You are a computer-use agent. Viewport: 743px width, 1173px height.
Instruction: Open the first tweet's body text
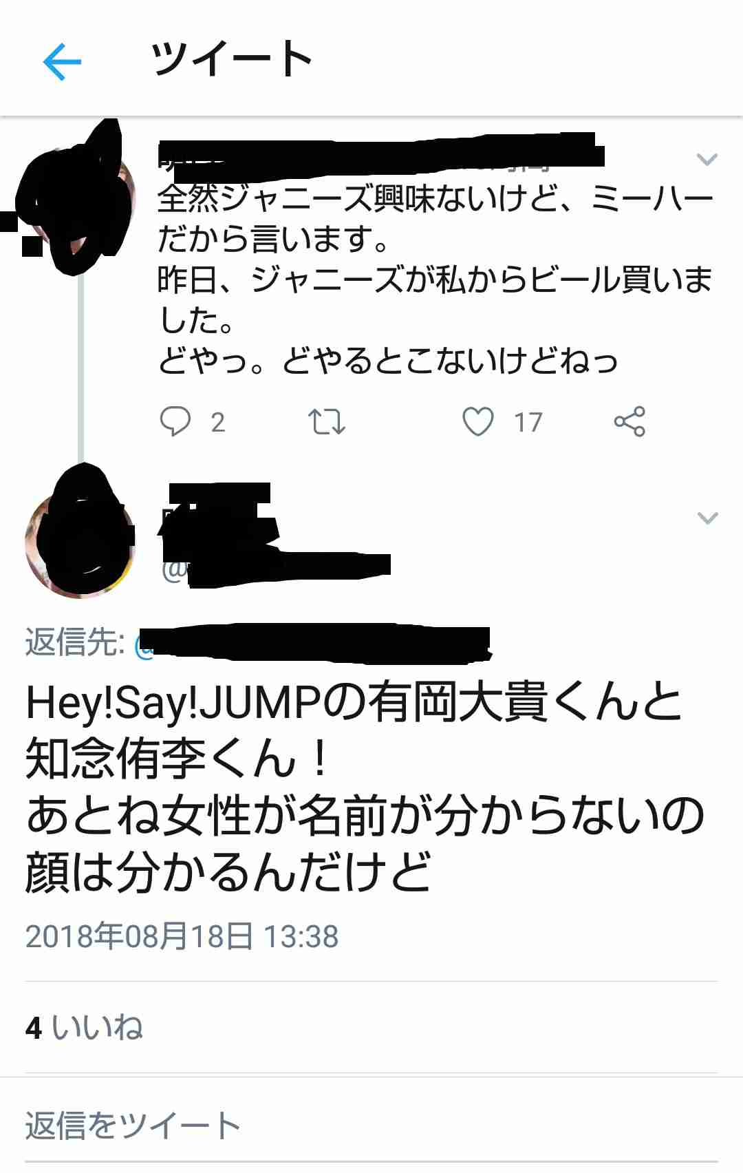(x=435, y=279)
